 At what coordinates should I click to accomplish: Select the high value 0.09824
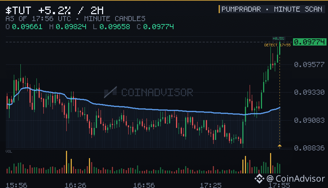click(x=71, y=27)
